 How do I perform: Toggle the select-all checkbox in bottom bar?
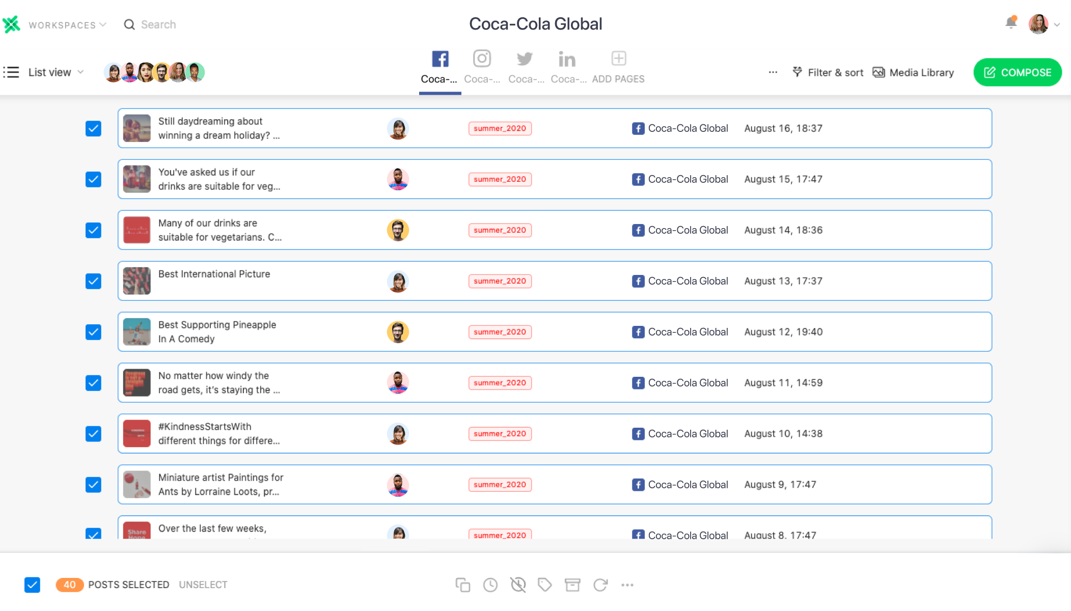coord(32,585)
